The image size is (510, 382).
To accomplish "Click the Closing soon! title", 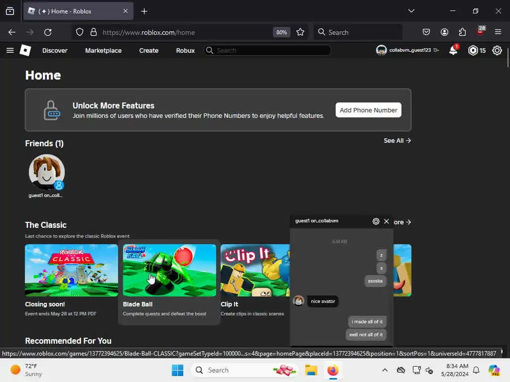I will pyautogui.click(x=45, y=304).
